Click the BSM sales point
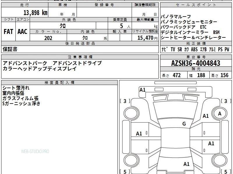This screenshot has width=233, height=174. (x=216, y=32)
